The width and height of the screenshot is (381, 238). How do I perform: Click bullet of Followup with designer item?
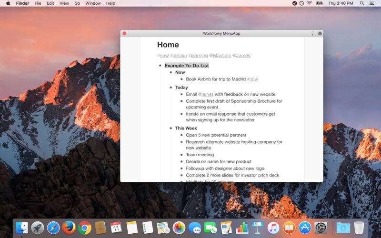[x=181, y=169]
